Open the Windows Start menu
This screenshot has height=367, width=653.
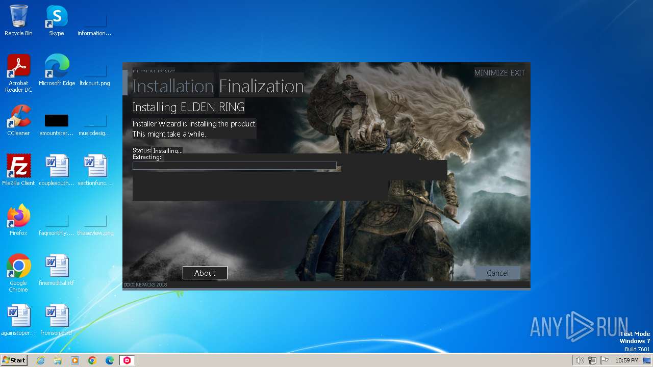tap(14, 360)
